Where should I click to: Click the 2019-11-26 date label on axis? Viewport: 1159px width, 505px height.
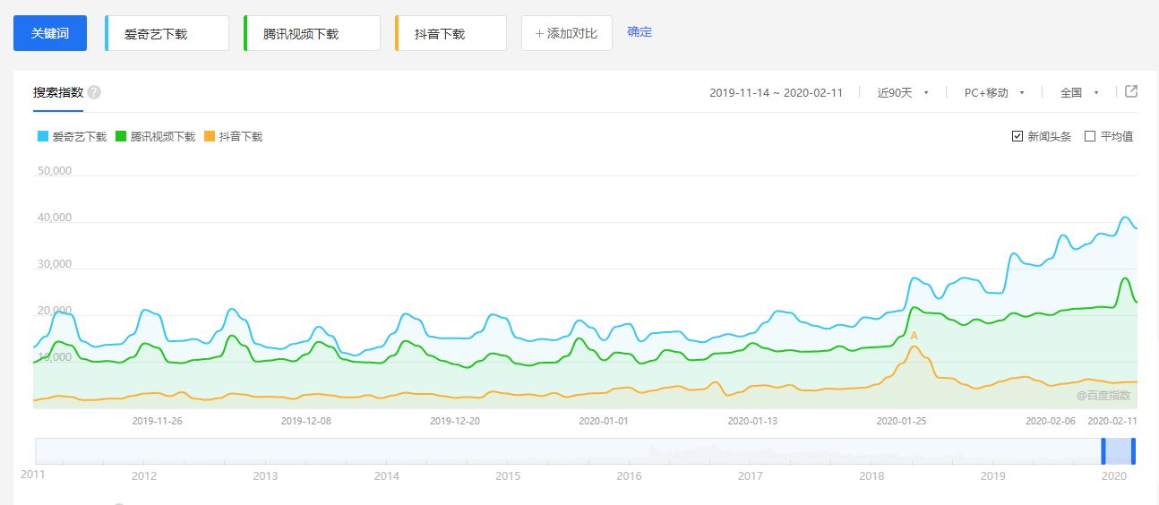click(157, 421)
